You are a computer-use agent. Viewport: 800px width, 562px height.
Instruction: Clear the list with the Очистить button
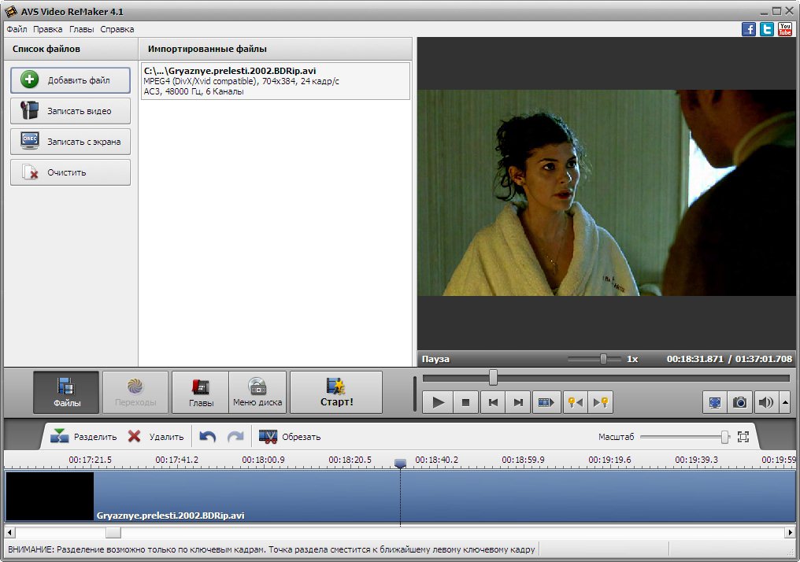coord(70,172)
